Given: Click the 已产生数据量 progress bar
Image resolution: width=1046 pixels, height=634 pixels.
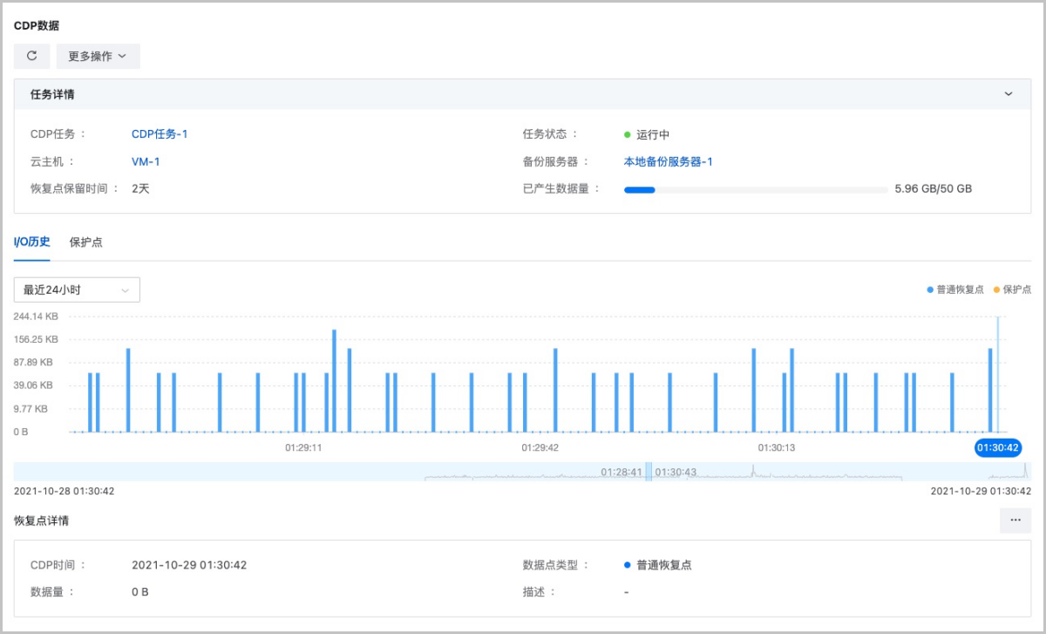Looking at the screenshot, I should pyautogui.click(x=755, y=189).
